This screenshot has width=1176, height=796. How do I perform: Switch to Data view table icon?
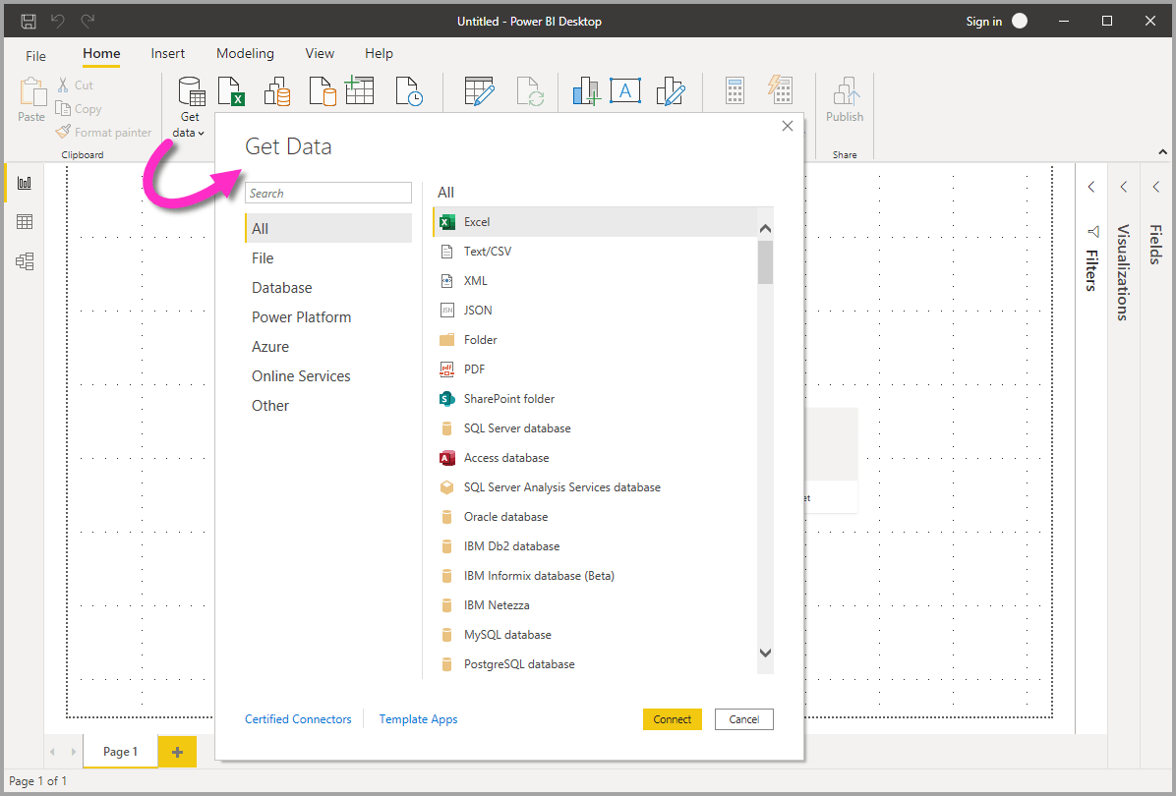[25, 222]
